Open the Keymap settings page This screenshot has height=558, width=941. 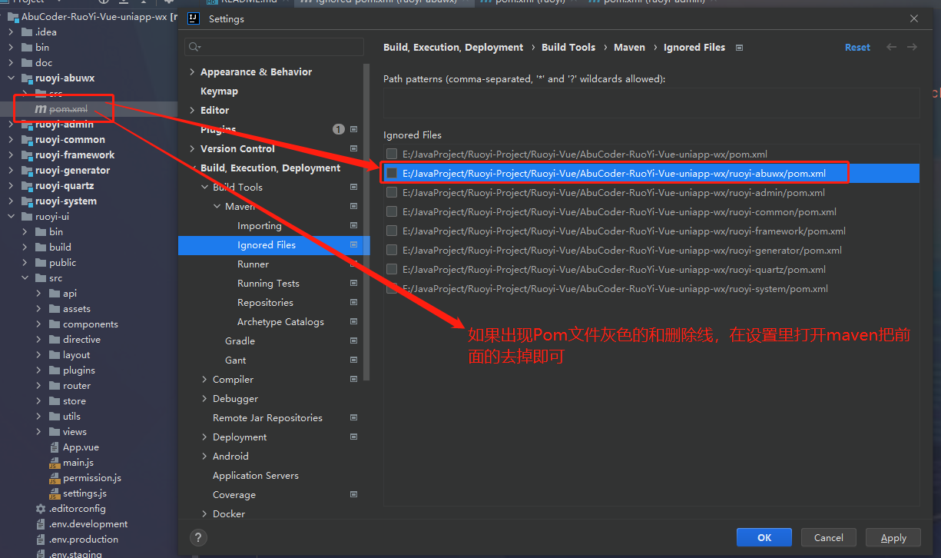pos(219,91)
